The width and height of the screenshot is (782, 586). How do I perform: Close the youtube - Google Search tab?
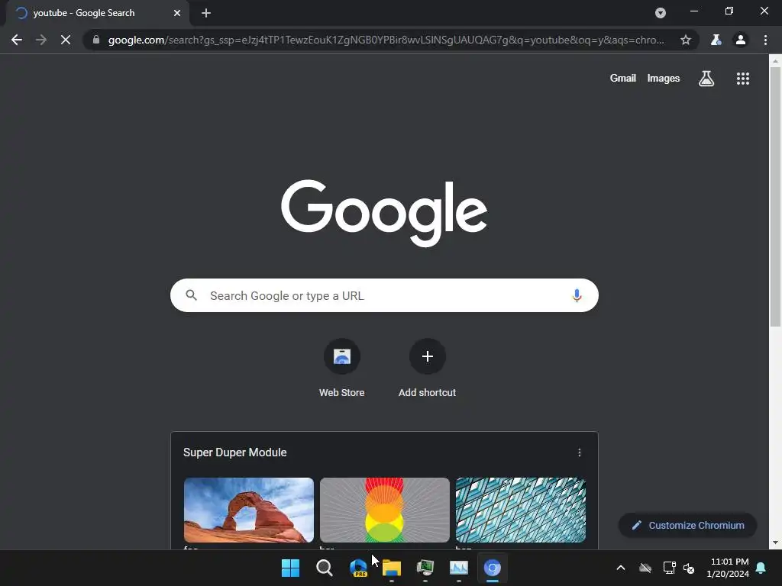click(x=177, y=13)
